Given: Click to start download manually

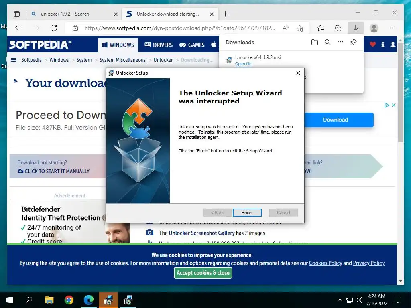Looking at the screenshot, I should click(x=53, y=171).
